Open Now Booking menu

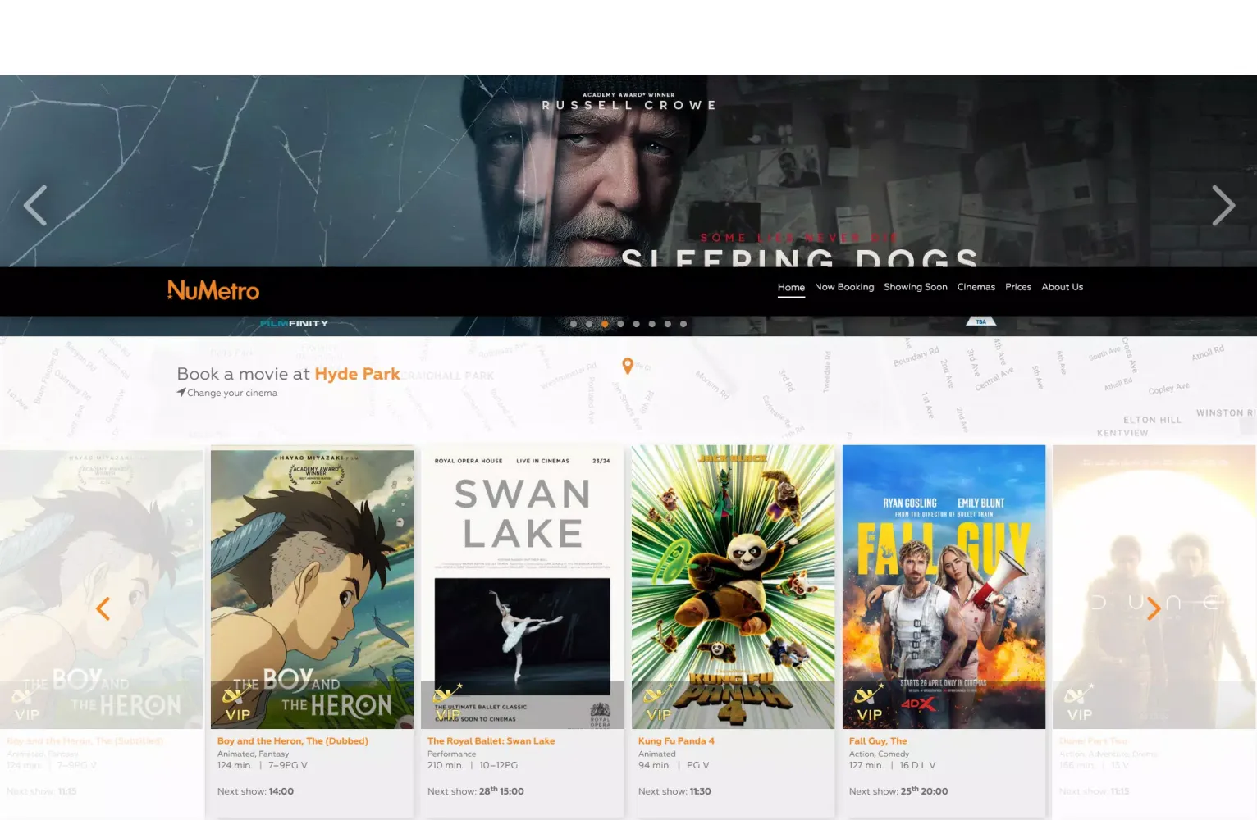pyautogui.click(x=844, y=287)
